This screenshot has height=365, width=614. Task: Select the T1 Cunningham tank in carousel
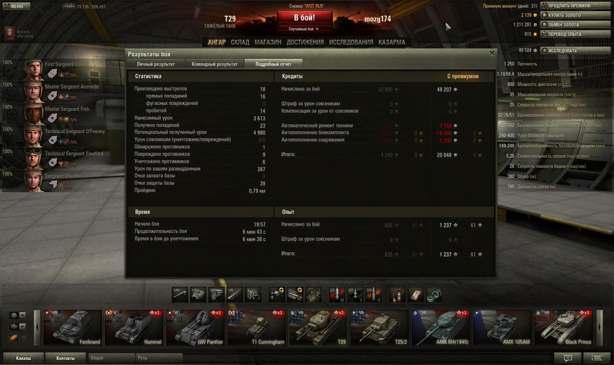click(x=257, y=328)
